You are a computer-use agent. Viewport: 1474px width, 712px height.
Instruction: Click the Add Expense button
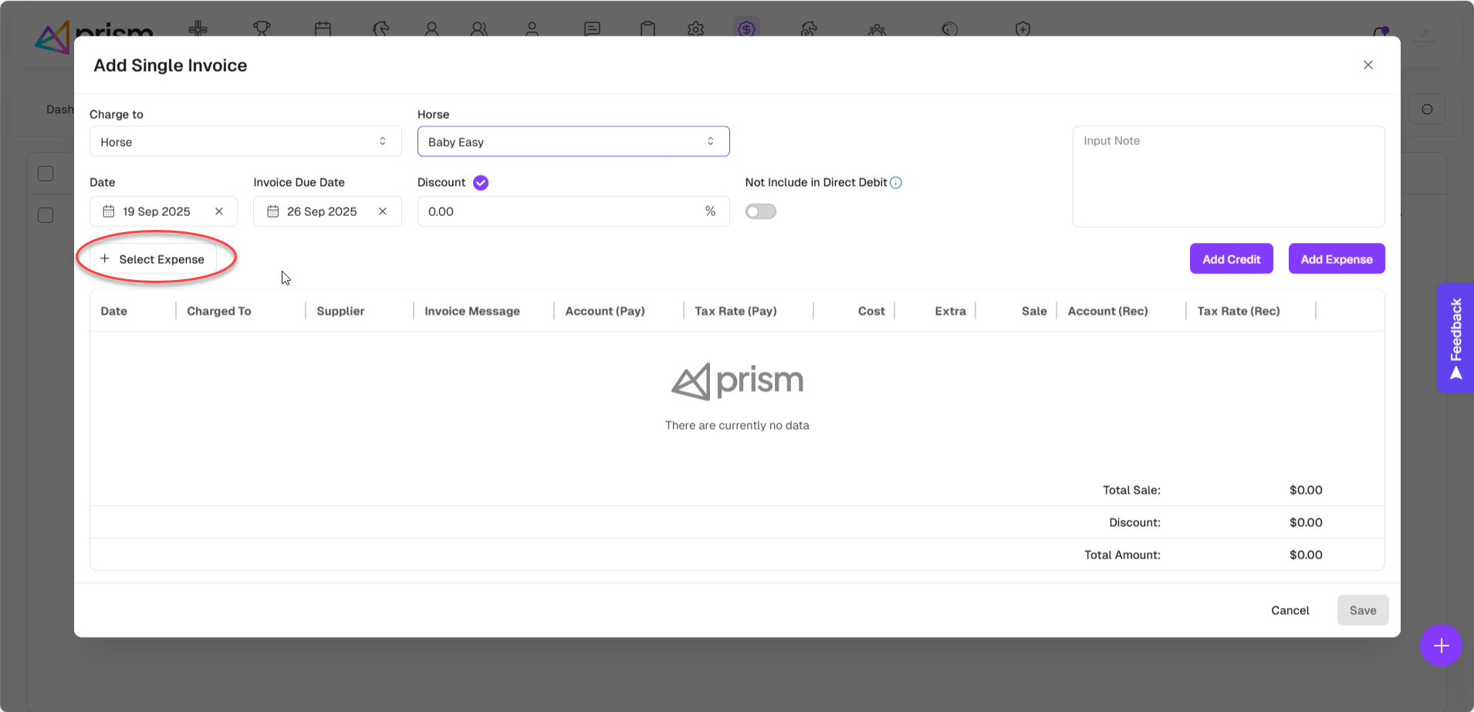tap(1336, 259)
